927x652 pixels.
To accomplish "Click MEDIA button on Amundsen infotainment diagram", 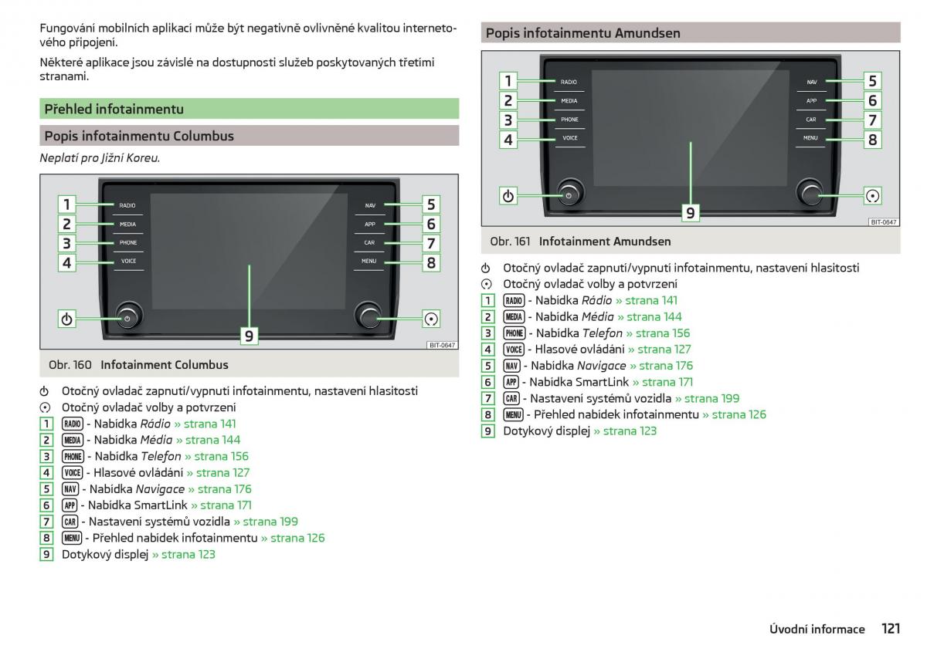I will [x=569, y=100].
